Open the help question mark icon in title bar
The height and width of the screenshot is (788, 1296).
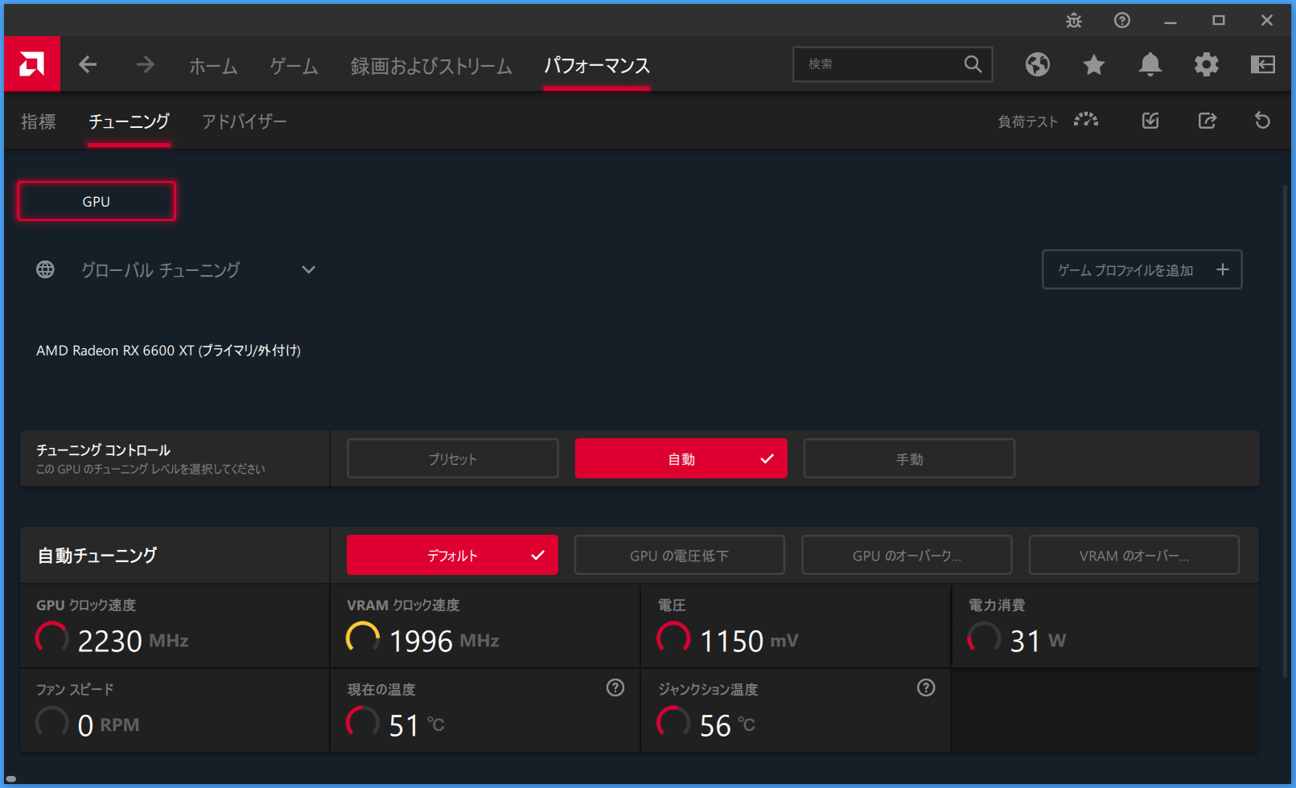coord(1122,21)
